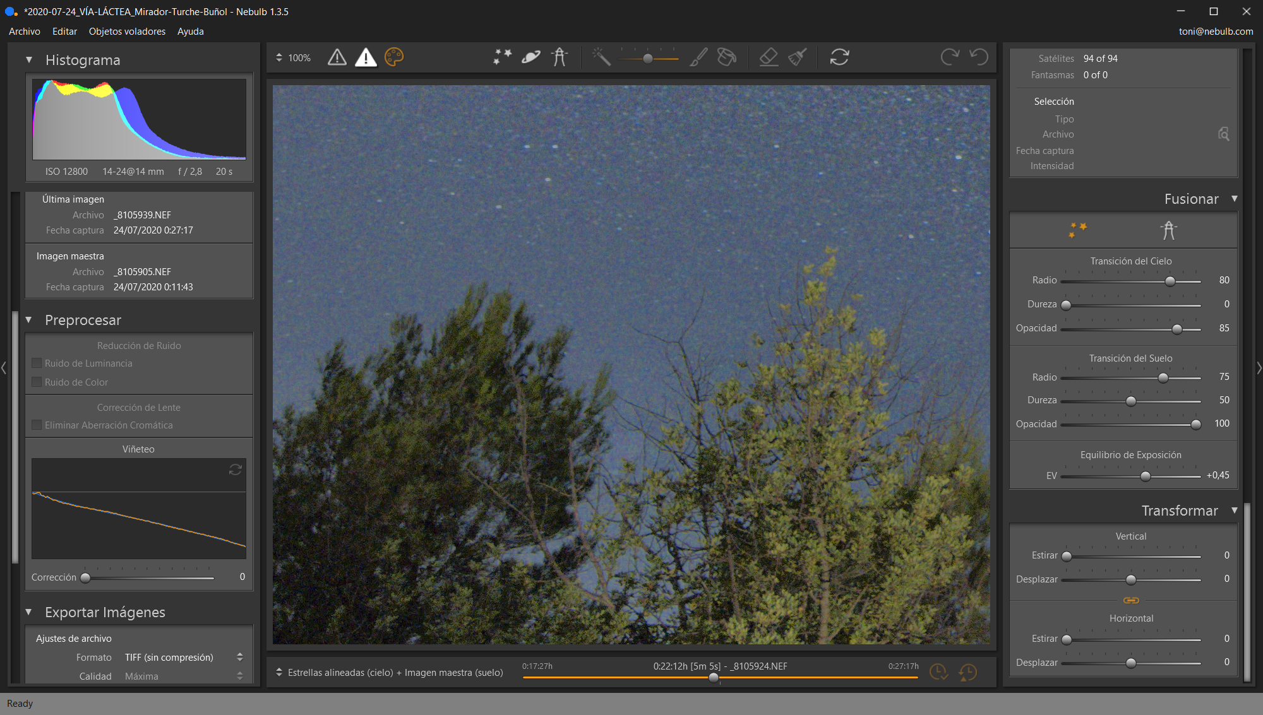The width and height of the screenshot is (1263, 715).
Task: Select the stars tool in top toolbar
Action: click(x=502, y=57)
